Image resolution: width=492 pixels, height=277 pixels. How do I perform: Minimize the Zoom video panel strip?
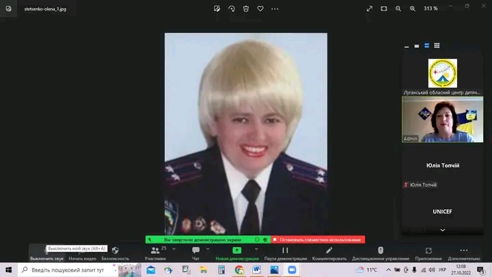407,46
